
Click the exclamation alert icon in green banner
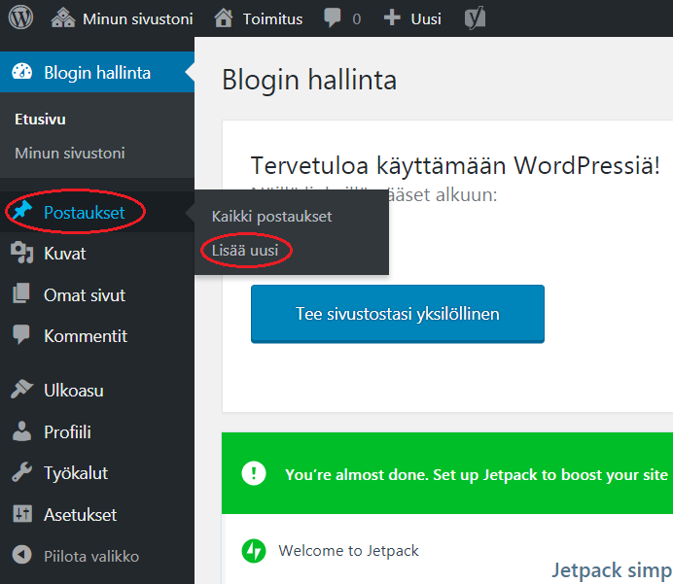point(254,473)
